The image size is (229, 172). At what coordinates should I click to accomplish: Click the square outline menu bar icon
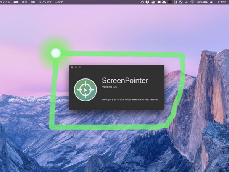coord(176,2)
